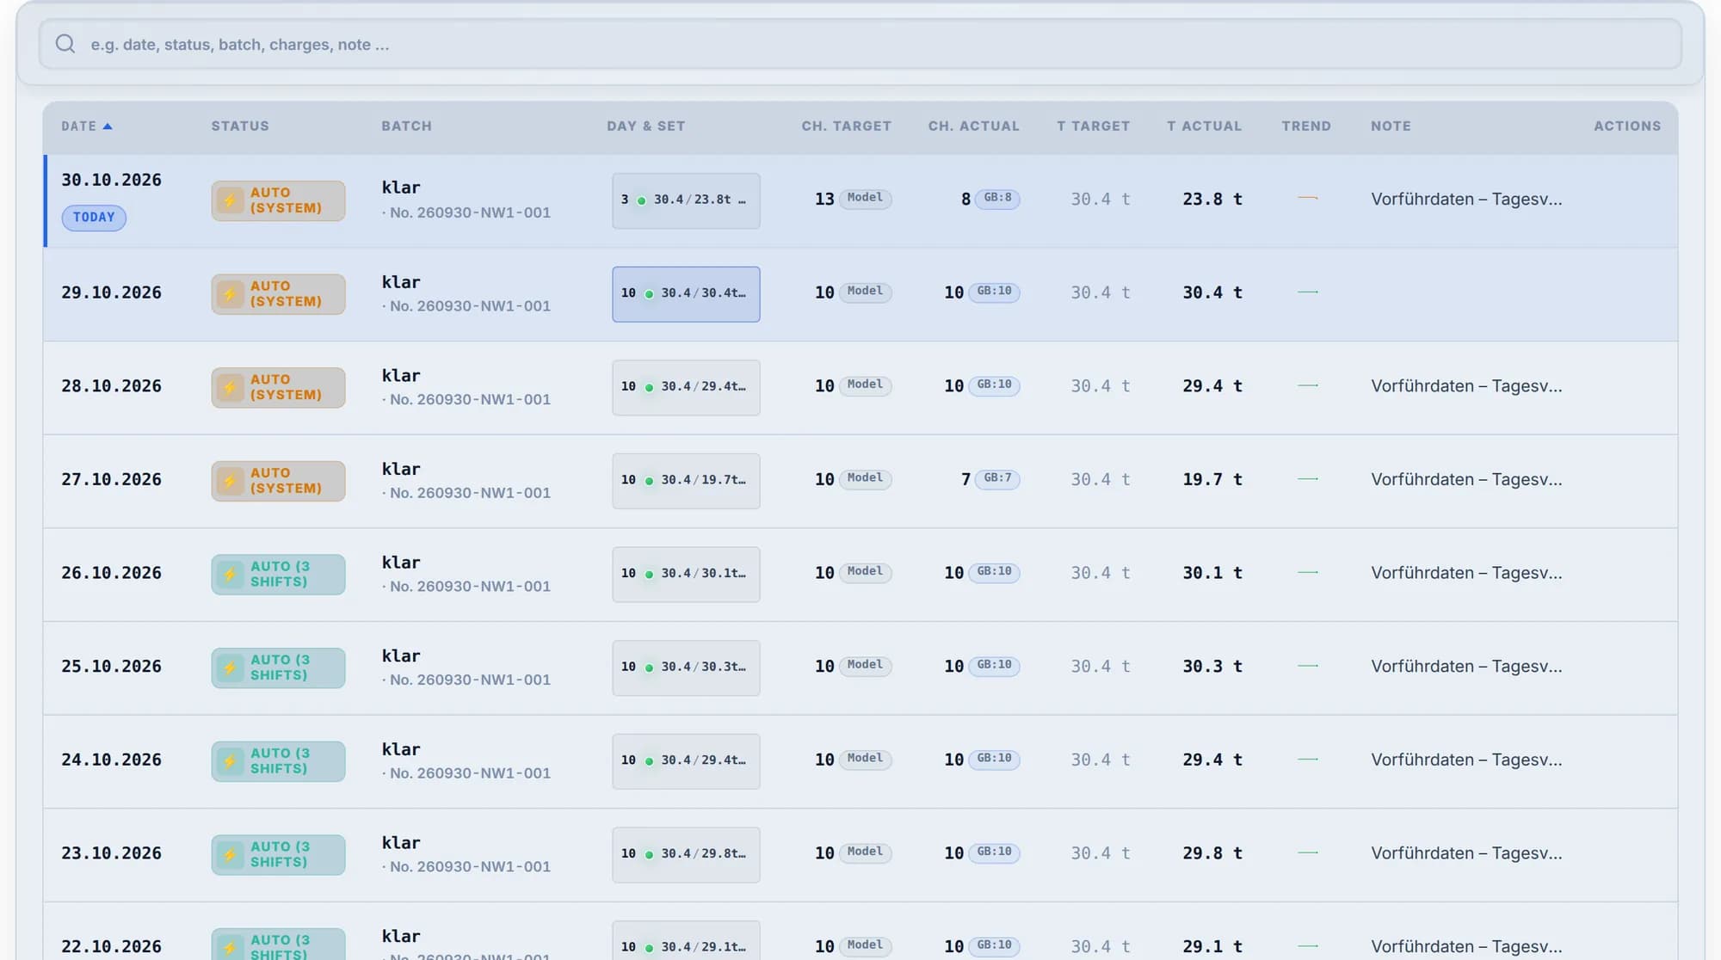The height and width of the screenshot is (960, 1721).
Task: Click AUTO (3 SHIFTS) status in 26.10.2026 row
Action: (278, 575)
